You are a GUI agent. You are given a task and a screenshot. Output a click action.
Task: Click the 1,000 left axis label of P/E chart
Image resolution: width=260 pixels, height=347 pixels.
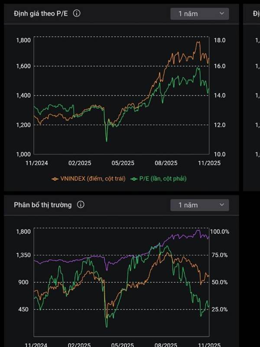[x=23, y=154]
